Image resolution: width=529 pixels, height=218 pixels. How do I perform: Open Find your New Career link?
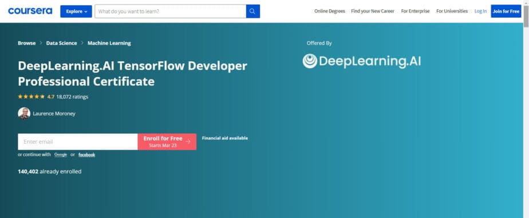[x=373, y=11]
